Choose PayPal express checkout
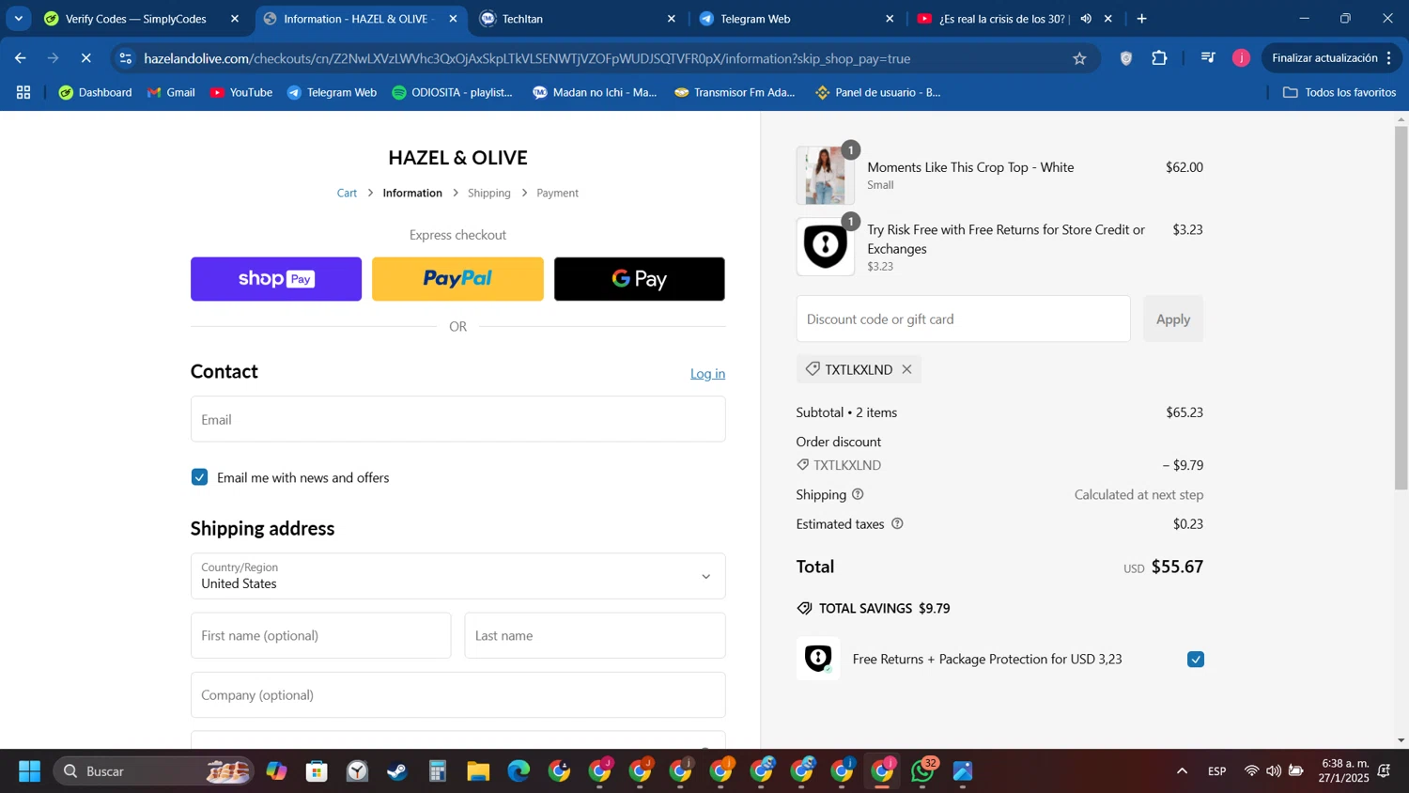The image size is (1409, 793). (x=457, y=279)
